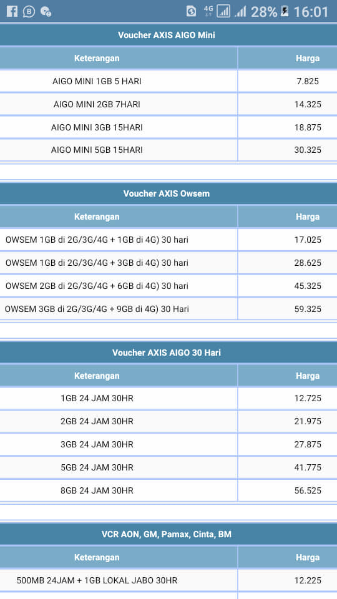The image size is (337, 599).
Task: Choose 500MB 24JAM + 1GB LOKAL JABO row
Action: [x=168, y=580]
